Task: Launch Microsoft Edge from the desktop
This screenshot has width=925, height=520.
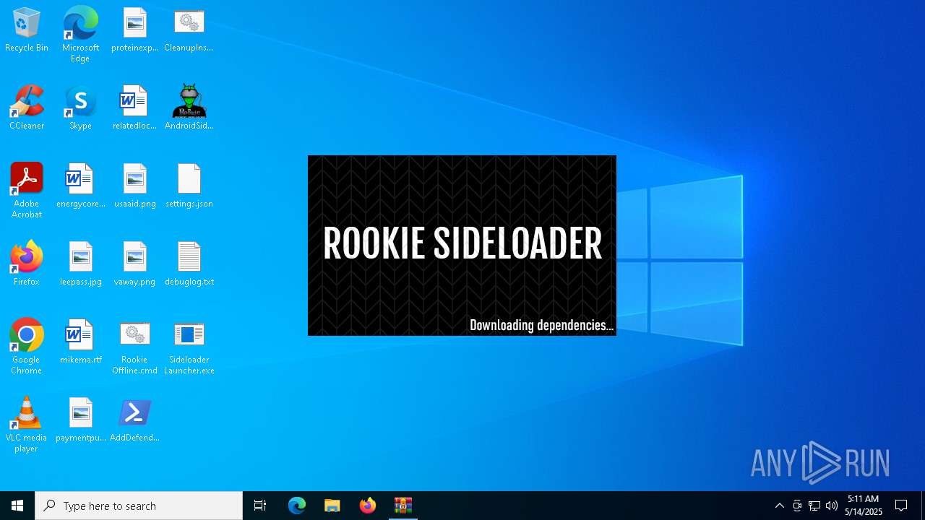Action: coord(80,35)
